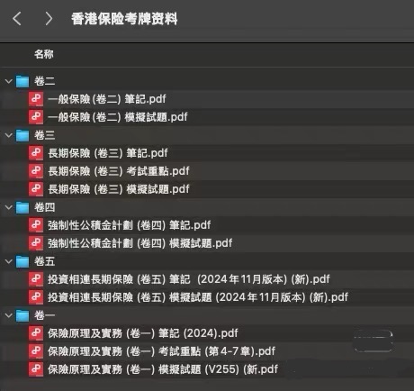Collapse the 卷四 folder chevron

9,207
